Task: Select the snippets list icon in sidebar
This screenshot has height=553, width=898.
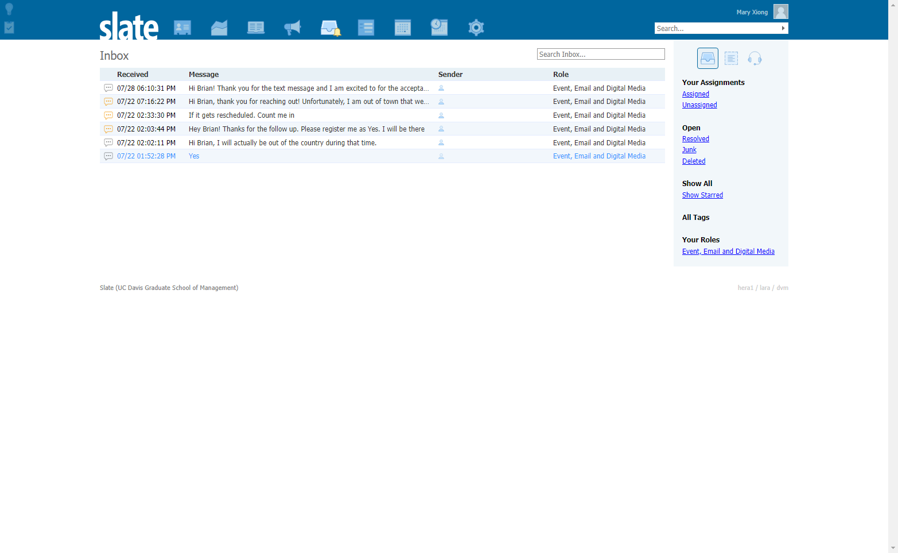Action: click(x=731, y=58)
